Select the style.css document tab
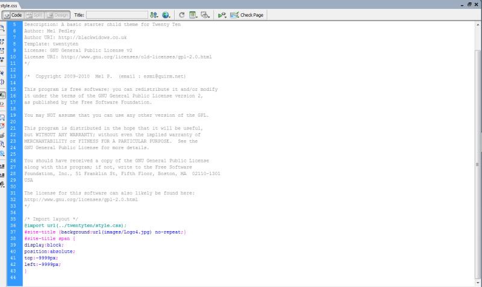 [10, 4]
